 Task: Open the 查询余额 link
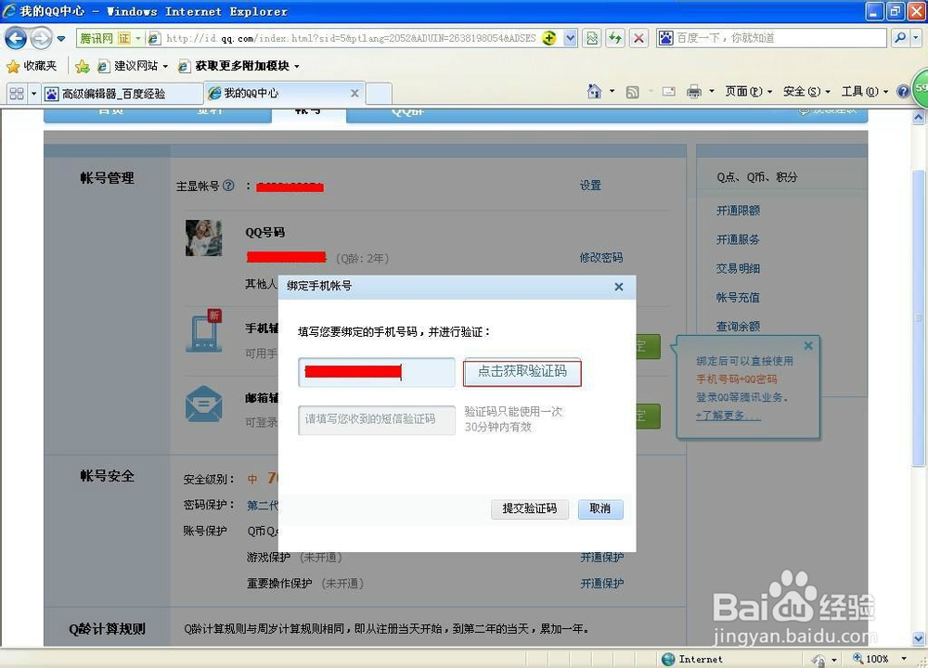(x=738, y=326)
